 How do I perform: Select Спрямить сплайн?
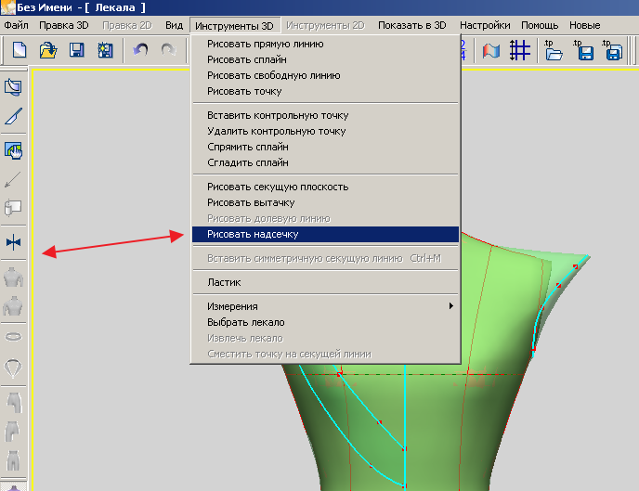click(325, 147)
